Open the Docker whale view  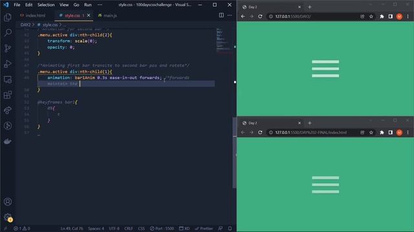click(8, 142)
